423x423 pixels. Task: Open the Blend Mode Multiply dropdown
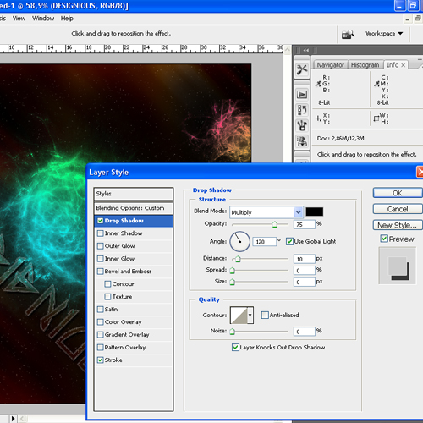pyautogui.click(x=266, y=212)
